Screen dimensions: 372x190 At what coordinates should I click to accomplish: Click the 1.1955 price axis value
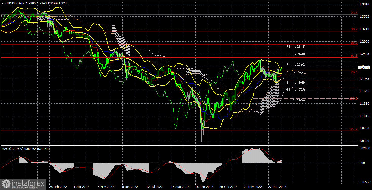click(x=364, y=79)
